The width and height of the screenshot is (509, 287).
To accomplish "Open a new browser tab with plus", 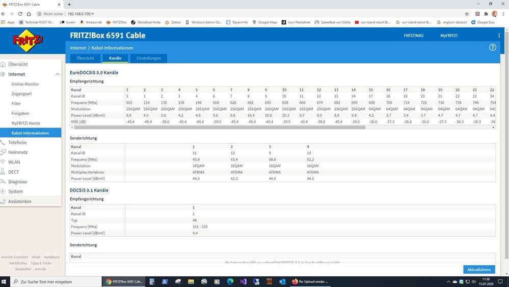I will 69,5.
